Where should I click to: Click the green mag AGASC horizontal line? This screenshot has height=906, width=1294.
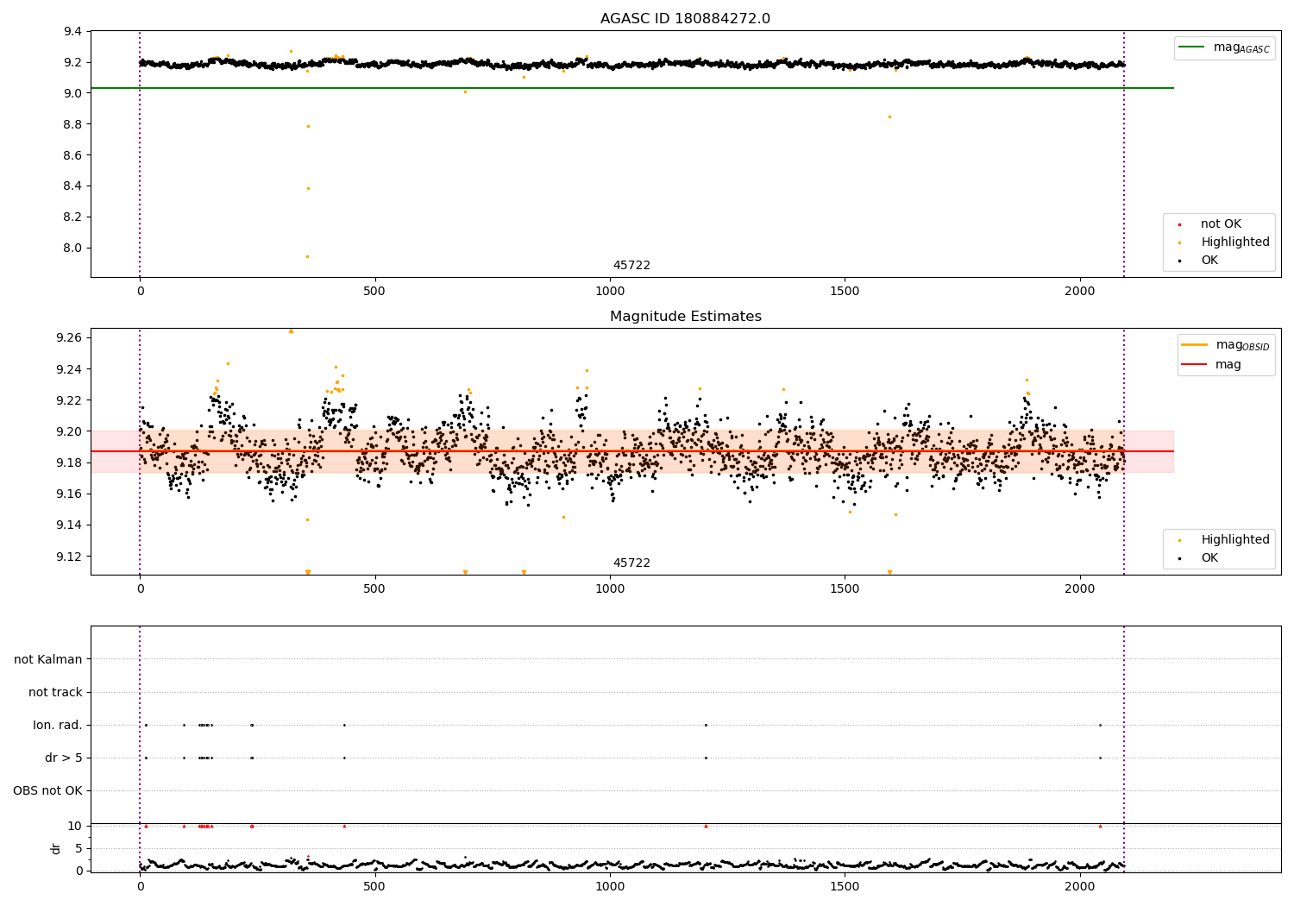click(632, 88)
